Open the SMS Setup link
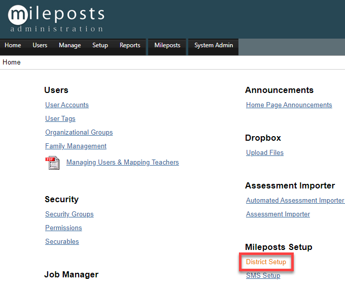The image size is (345, 286). (x=263, y=276)
